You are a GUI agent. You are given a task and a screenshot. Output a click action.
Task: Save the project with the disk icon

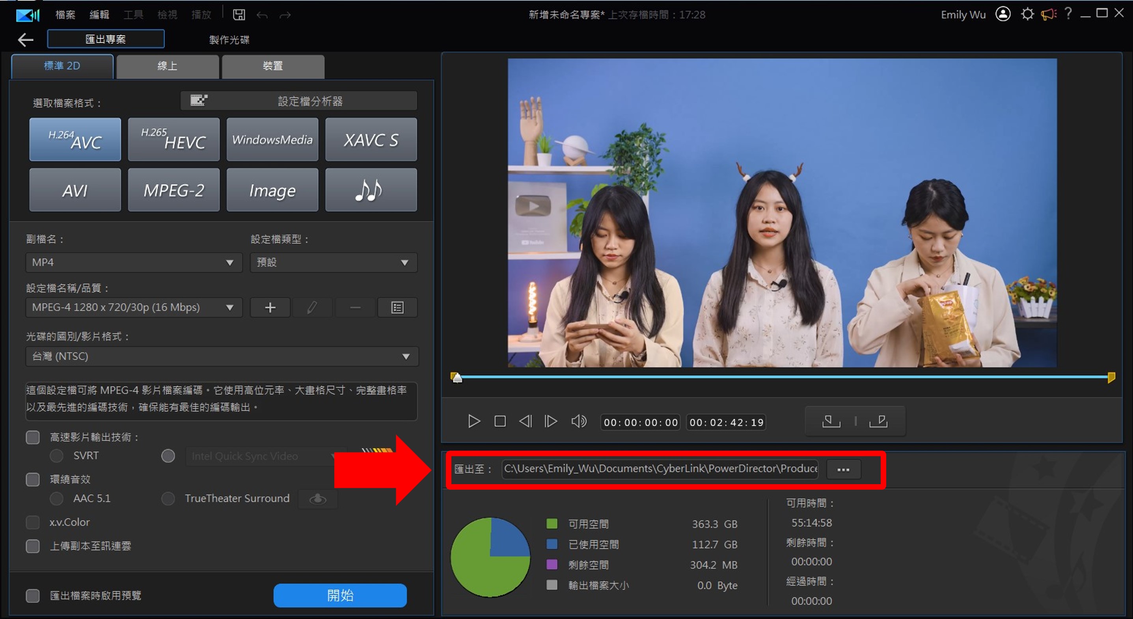pyautogui.click(x=239, y=15)
